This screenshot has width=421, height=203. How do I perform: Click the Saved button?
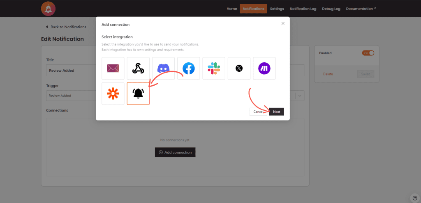pyautogui.click(x=365, y=74)
